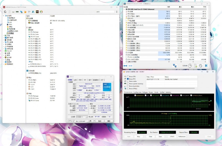Collapse the top Computer node in AIDA64 tree
Viewport: 222px width, 146px height.
tap(4, 16)
